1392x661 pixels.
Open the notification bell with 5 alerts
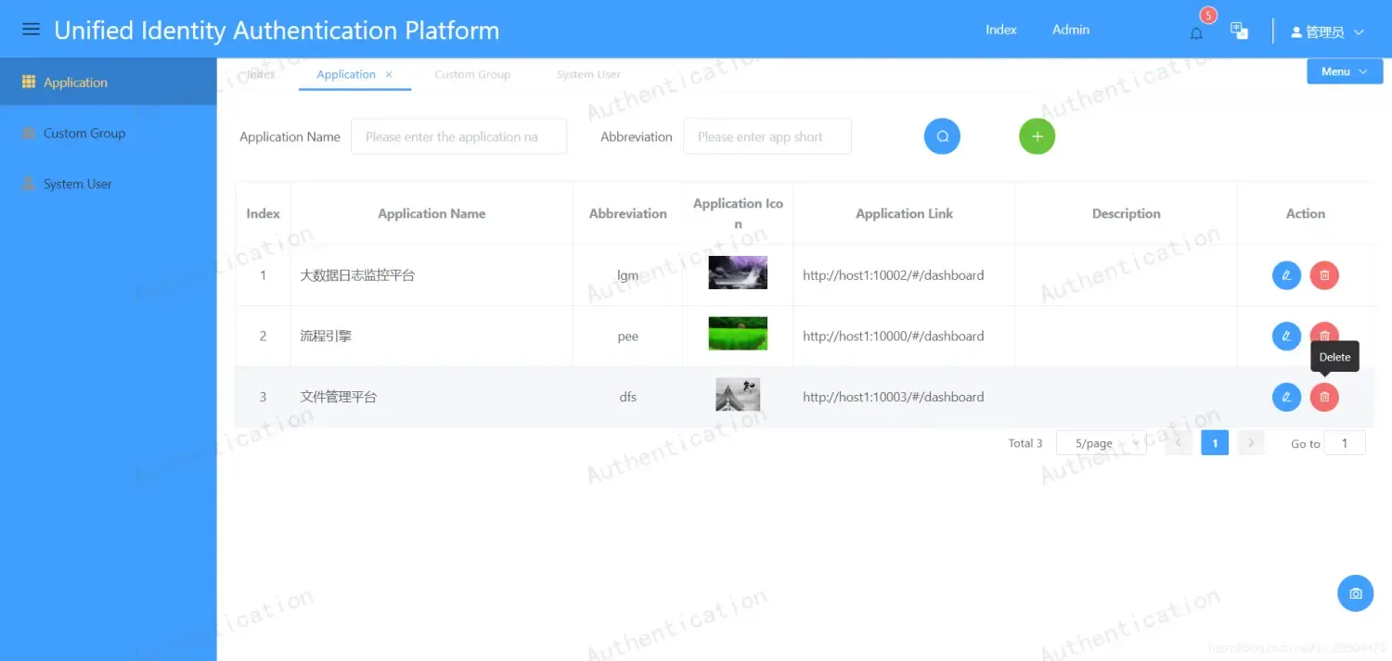[1196, 33]
